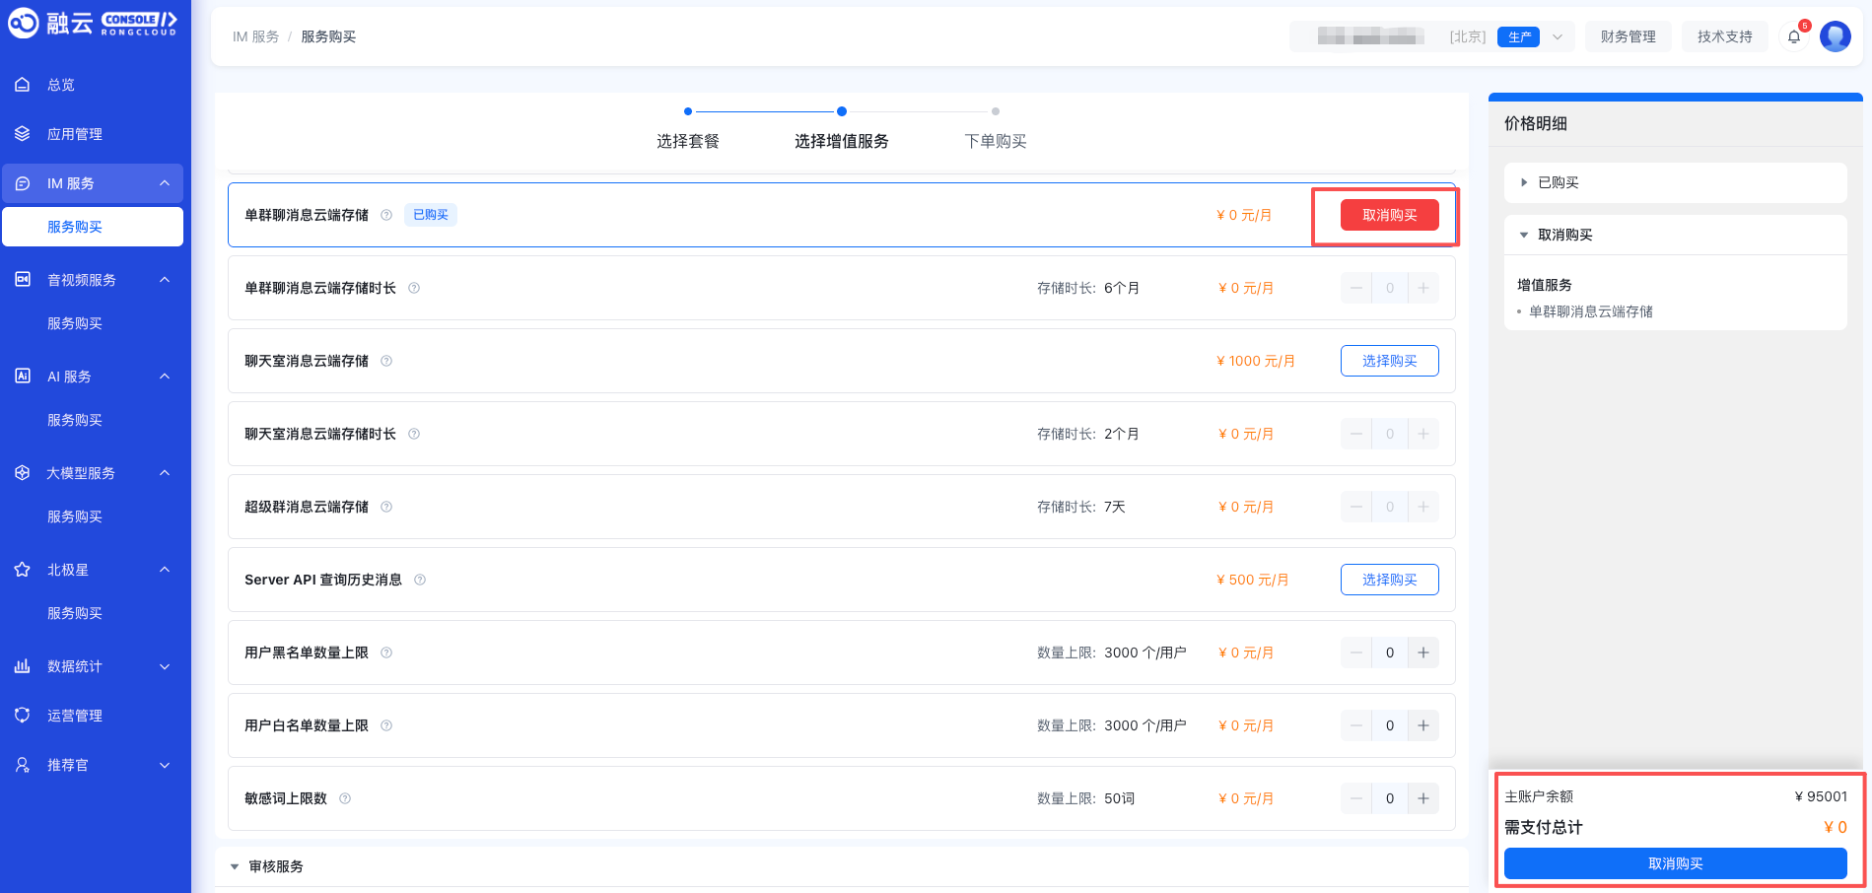Collapse the 取消购买 price detail section

pos(1524,235)
